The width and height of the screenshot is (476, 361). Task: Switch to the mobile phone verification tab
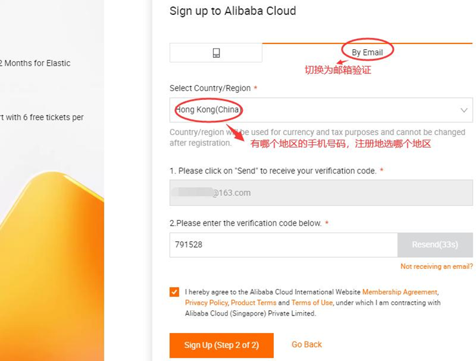[216, 53]
